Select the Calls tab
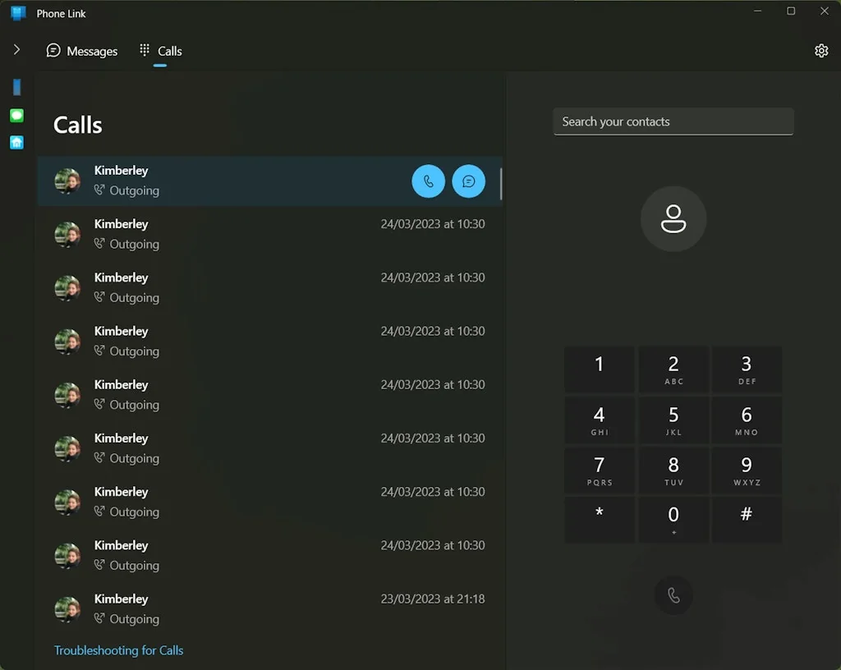Image resolution: width=841 pixels, height=670 pixels. click(x=161, y=50)
